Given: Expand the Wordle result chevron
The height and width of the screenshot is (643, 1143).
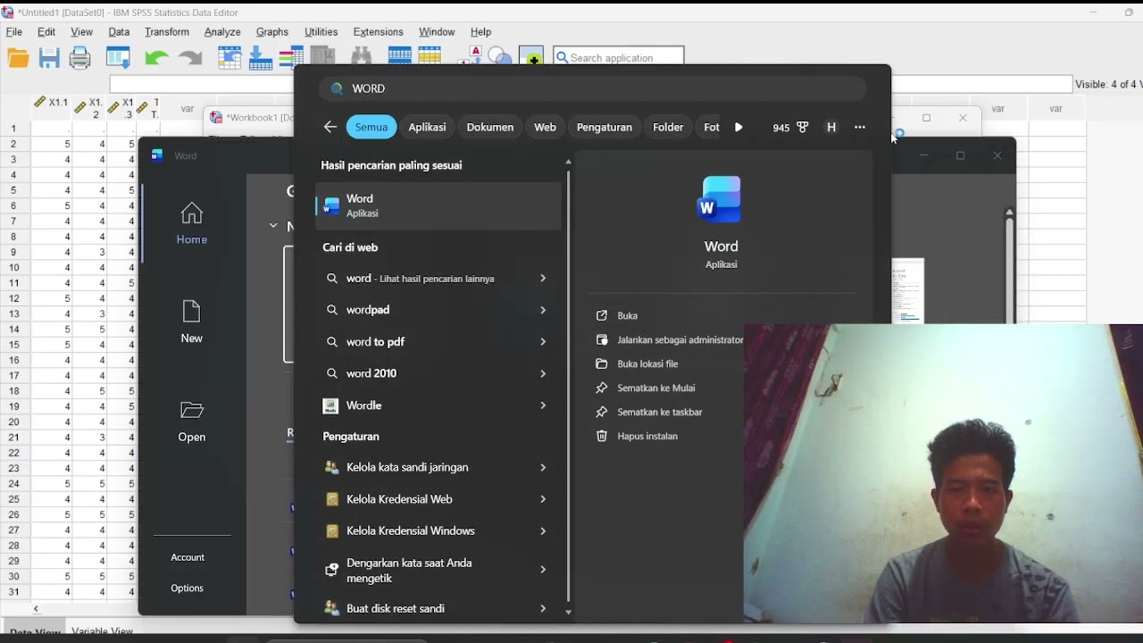Looking at the screenshot, I should click(x=543, y=405).
